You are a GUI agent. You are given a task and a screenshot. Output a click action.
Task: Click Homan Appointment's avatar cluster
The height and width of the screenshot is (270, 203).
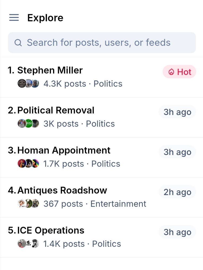(x=28, y=163)
